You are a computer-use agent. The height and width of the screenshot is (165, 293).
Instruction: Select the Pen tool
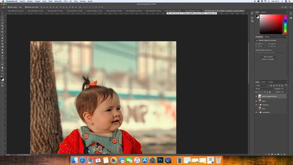[x=2, y=56]
